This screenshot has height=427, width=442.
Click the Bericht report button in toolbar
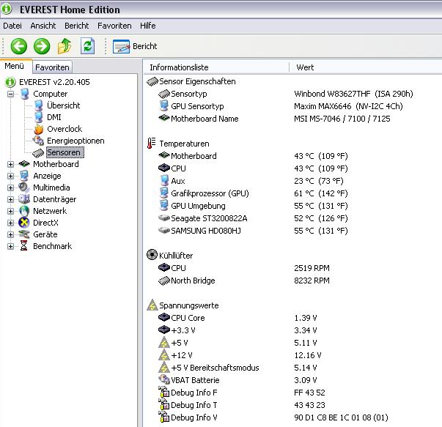136,46
